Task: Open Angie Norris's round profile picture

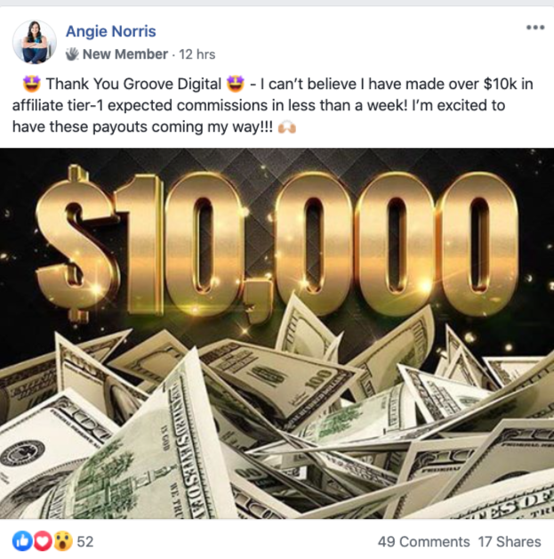Action: 35,42
